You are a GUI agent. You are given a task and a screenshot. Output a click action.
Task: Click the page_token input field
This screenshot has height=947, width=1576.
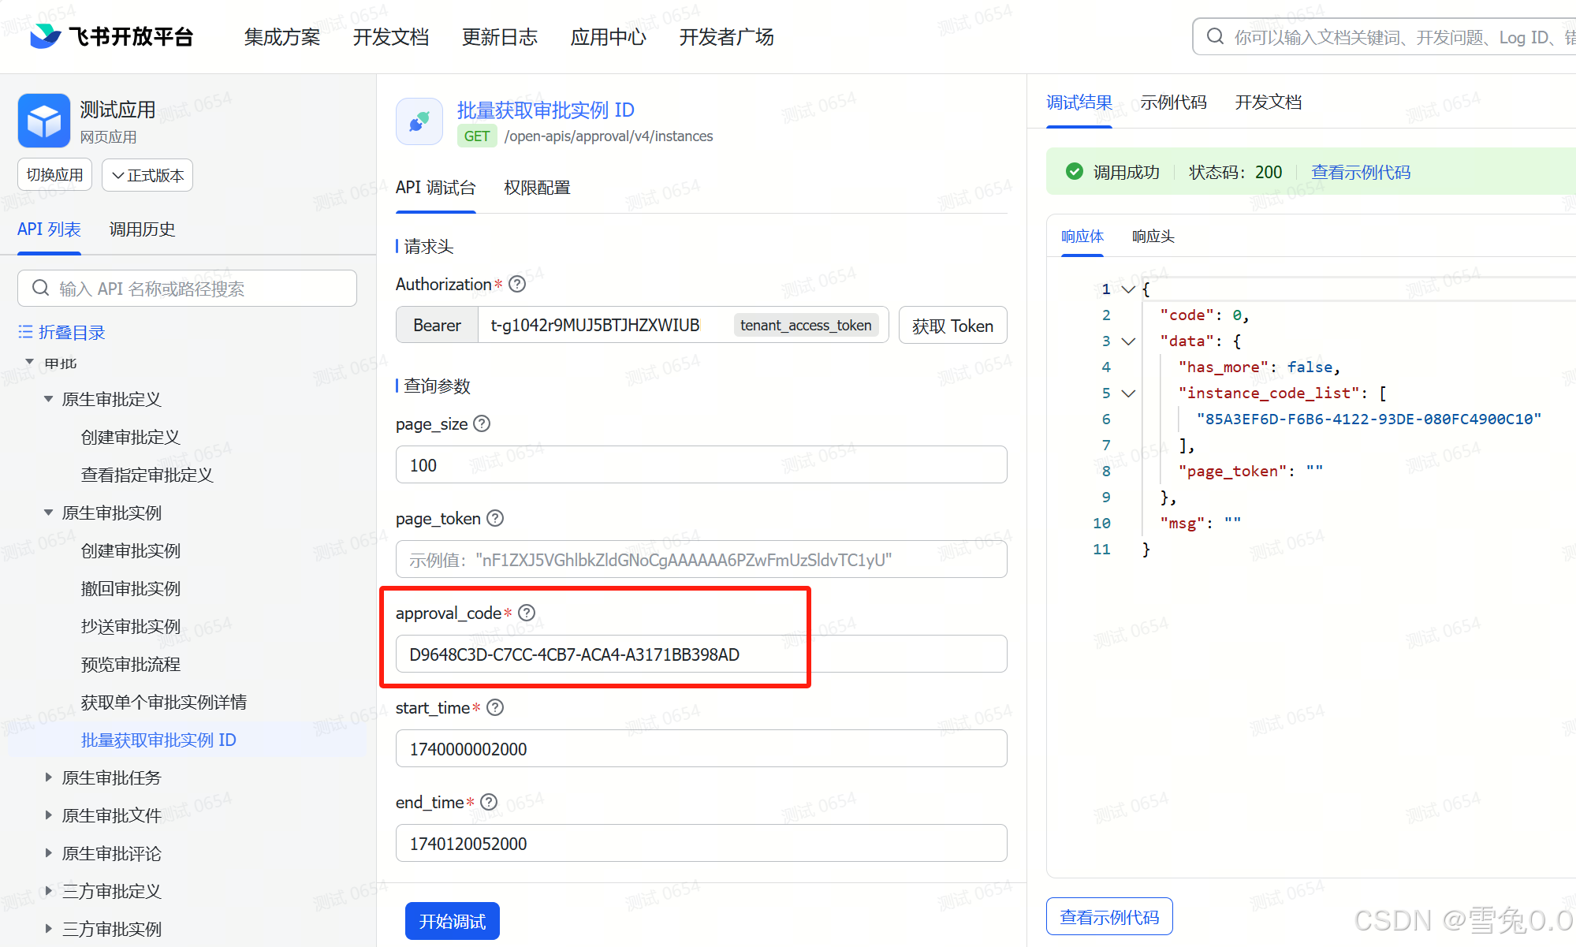click(x=701, y=560)
